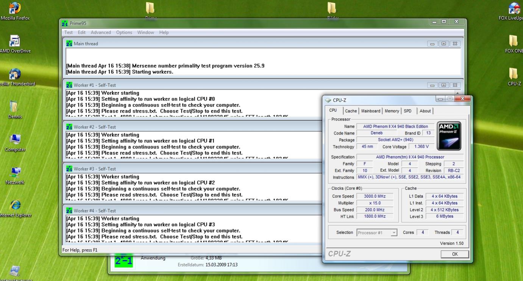Click the Cores count field
The height and width of the screenshot is (281, 523).
pos(423,233)
